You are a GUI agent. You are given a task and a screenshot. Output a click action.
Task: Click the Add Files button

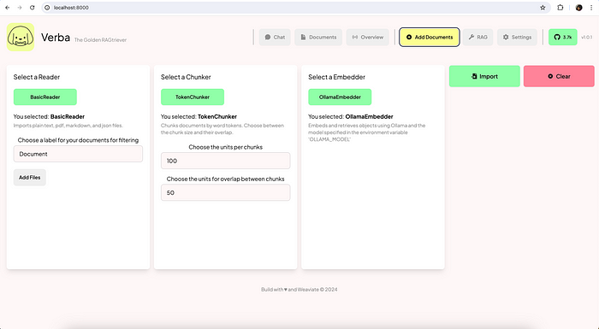[30, 178]
